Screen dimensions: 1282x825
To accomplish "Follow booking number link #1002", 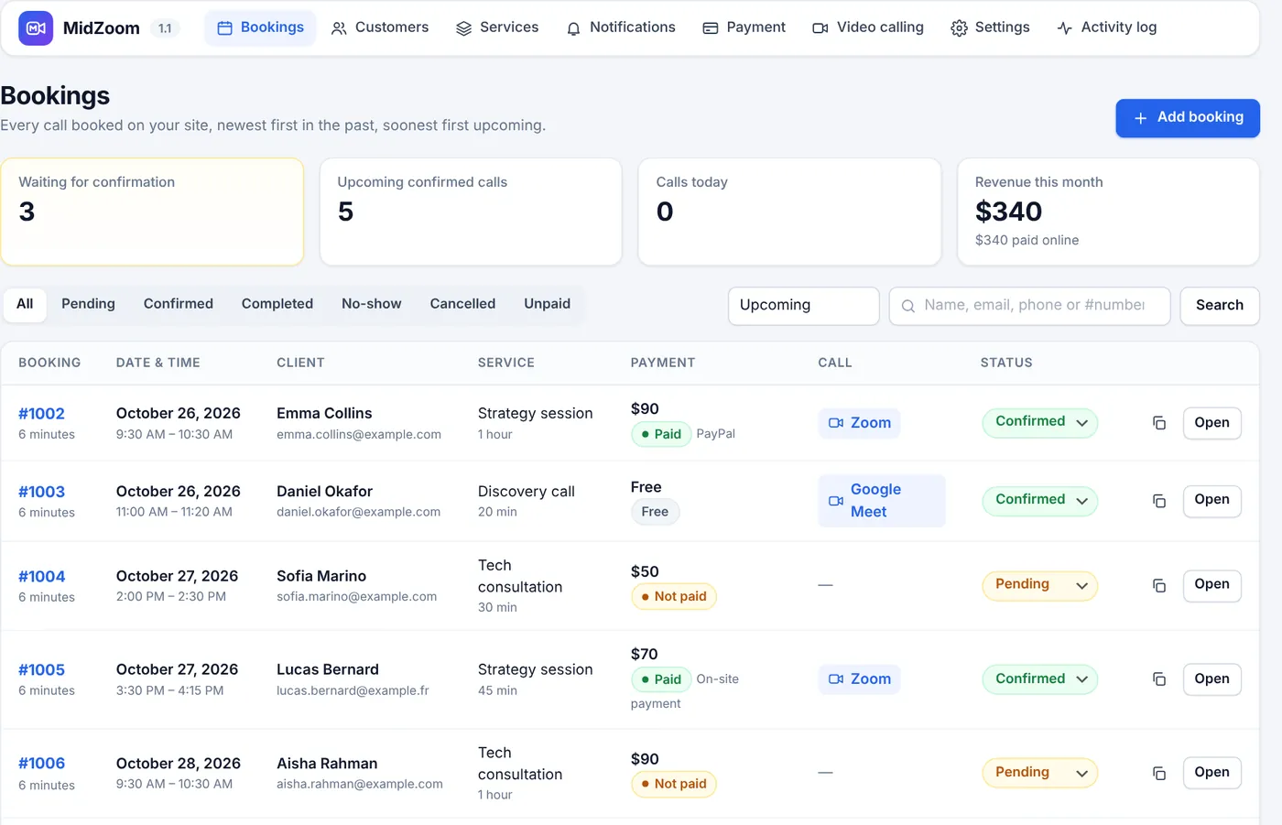I will tap(41, 414).
